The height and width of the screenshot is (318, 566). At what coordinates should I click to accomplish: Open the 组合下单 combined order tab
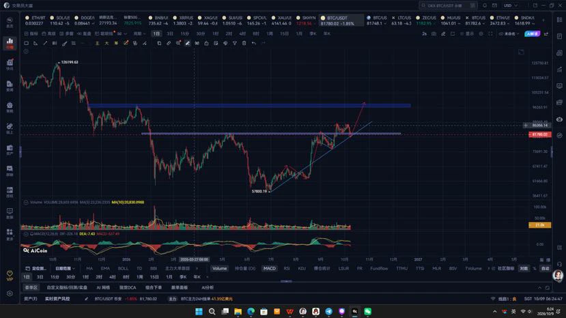pyautogui.click(x=154, y=288)
